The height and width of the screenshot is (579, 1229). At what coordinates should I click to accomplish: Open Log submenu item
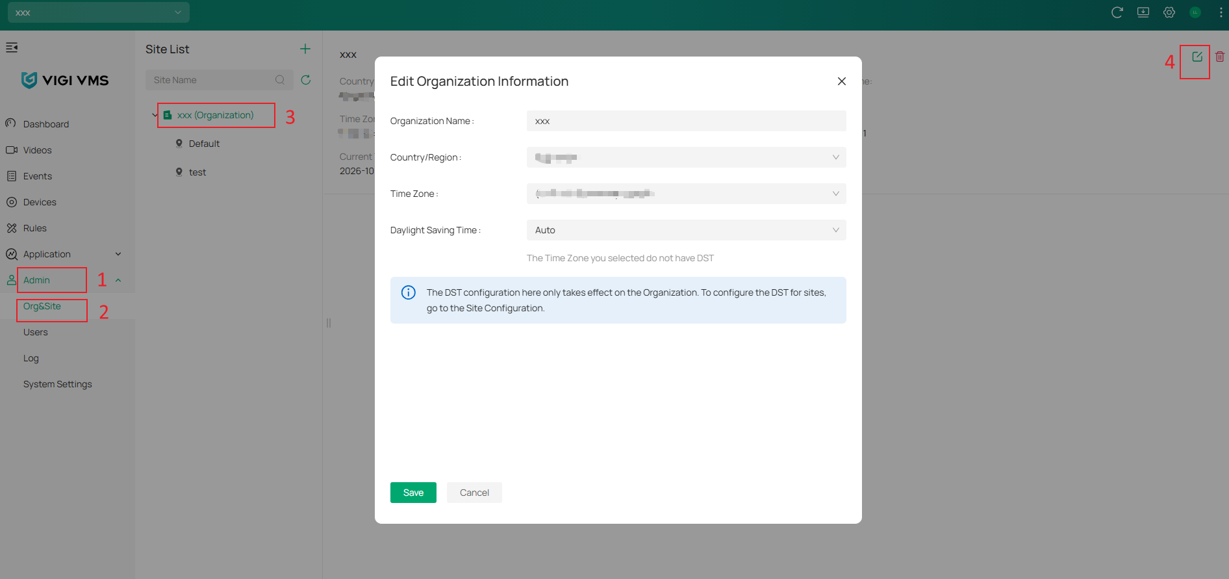[31, 358]
